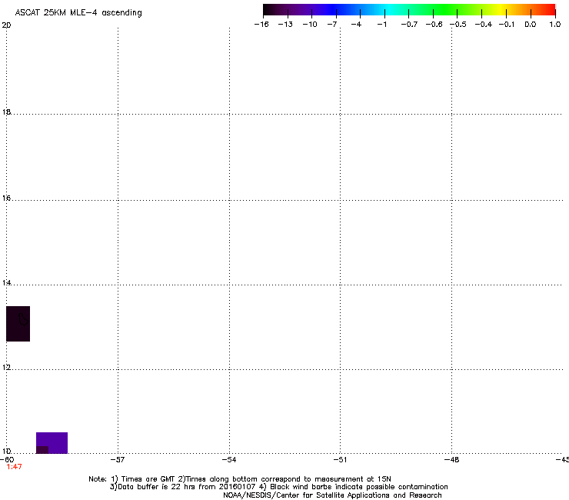Click the -0.1 colorbar label
Viewport: 569px width, 500px height.
click(507, 25)
